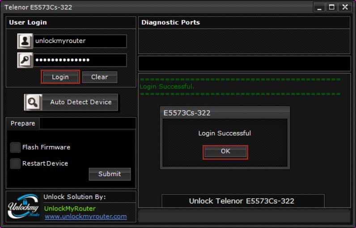Click Unlock Telenor E5573Cs-322 button

(x=243, y=201)
